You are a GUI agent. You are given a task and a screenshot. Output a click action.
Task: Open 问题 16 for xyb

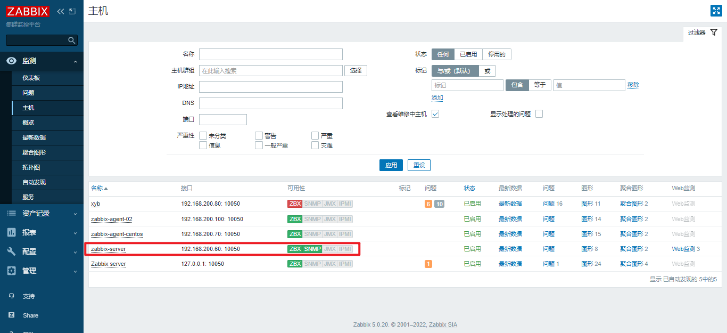pyautogui.click(x=552, y=204)
